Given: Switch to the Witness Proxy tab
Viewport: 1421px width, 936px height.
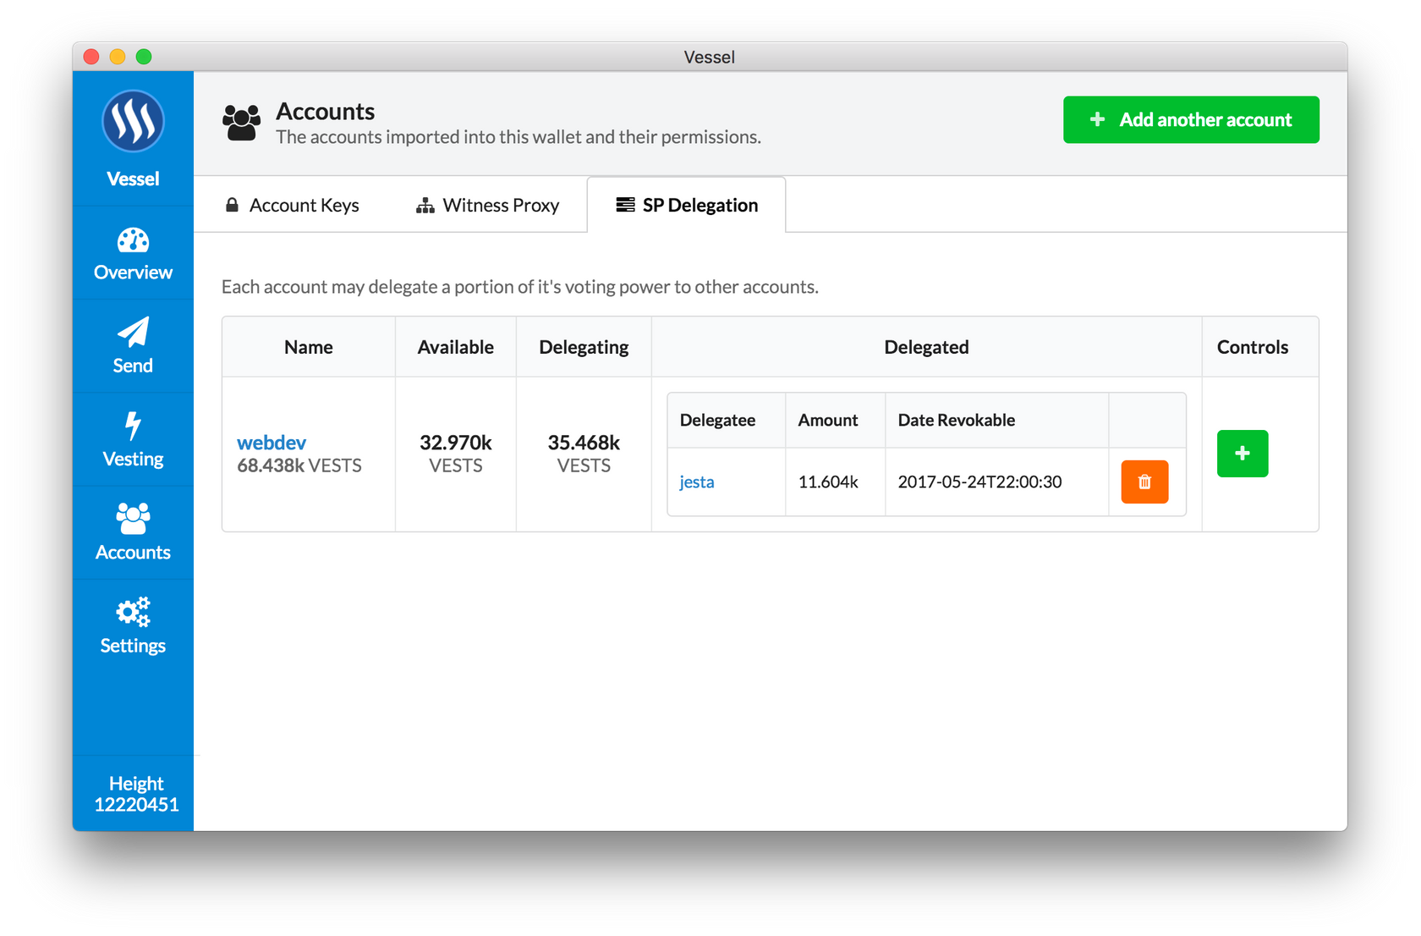Looking at the screenshot, I should (x=488, y=205).
